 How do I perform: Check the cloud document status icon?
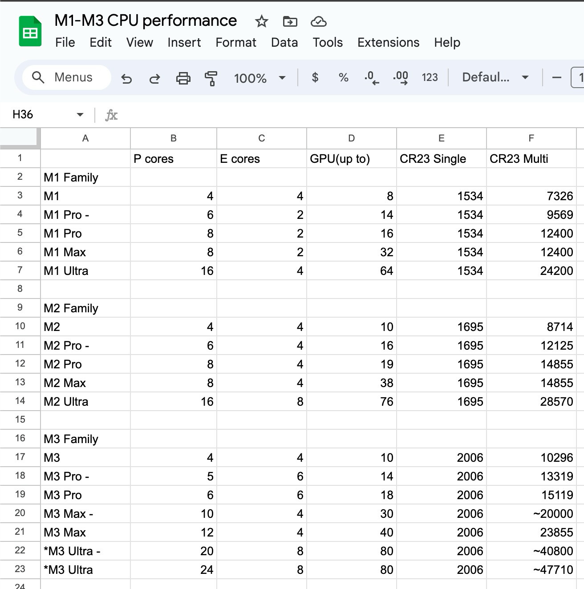coord(318,21)
